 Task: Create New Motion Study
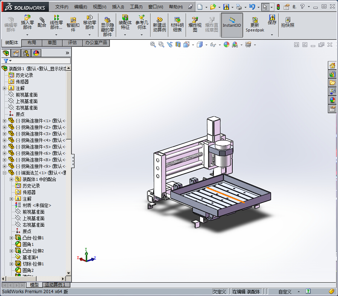coord(160,25)
